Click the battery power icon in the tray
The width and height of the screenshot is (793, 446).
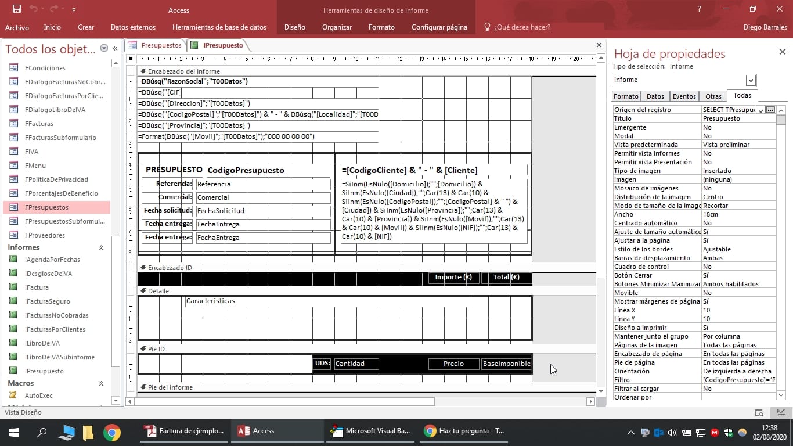[x=687, y=432]
